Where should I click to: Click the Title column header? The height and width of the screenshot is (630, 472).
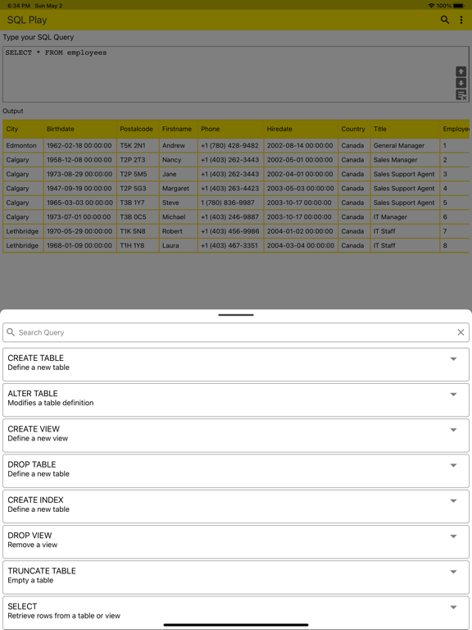405,129
